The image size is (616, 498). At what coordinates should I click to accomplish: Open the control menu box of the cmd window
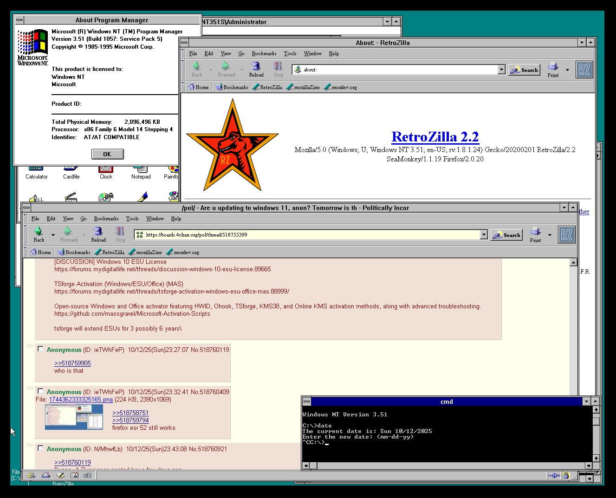[x=306, y=402]
